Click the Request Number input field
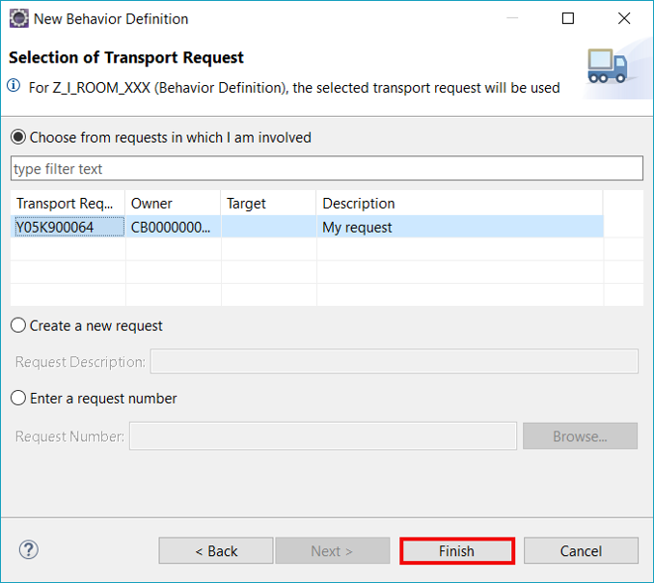 [323, 436]
